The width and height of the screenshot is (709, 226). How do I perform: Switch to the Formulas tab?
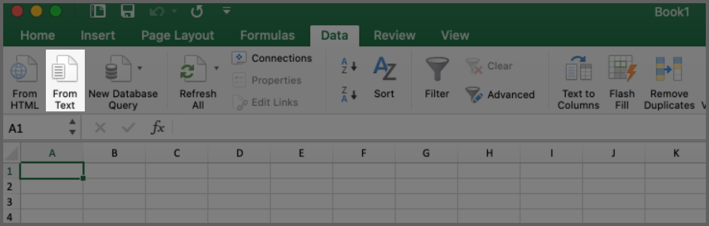pyautogui.click(x=267, y=36)
